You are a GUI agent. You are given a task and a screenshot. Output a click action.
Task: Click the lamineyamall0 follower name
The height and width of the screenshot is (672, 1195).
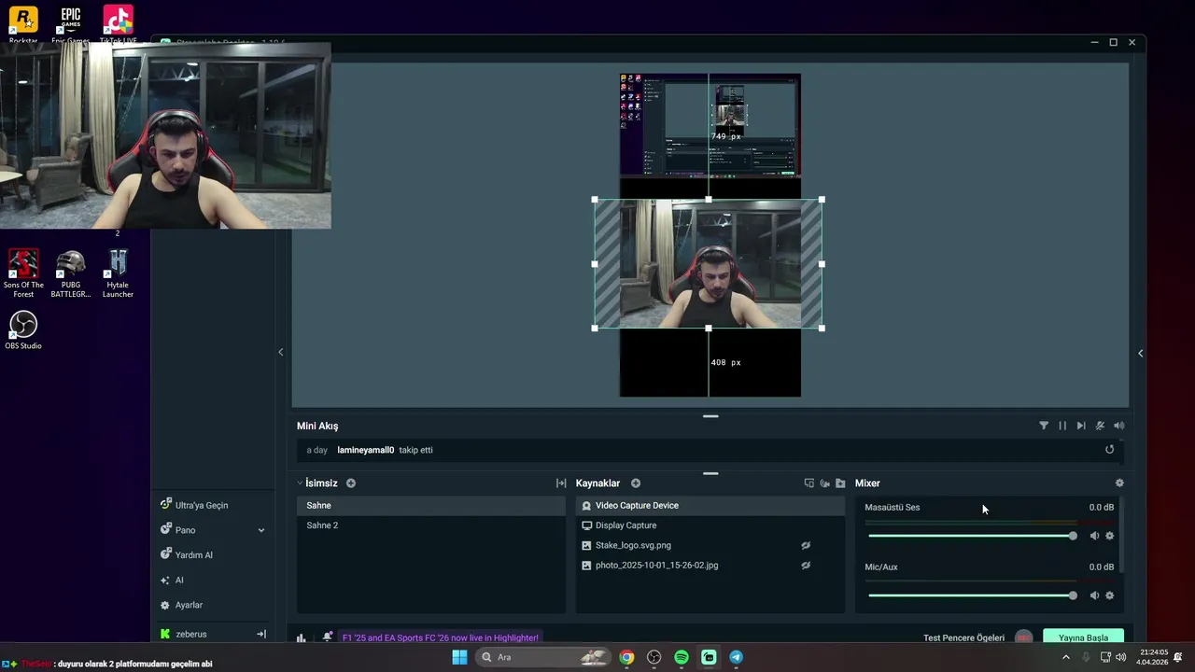pyautogui.click(x=365, y=450)
